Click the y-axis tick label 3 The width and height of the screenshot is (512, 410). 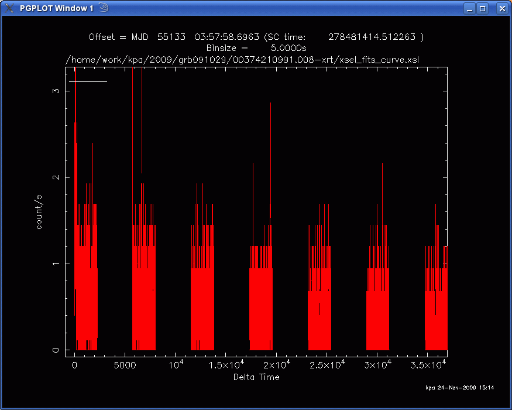click(x=57, y=92)
